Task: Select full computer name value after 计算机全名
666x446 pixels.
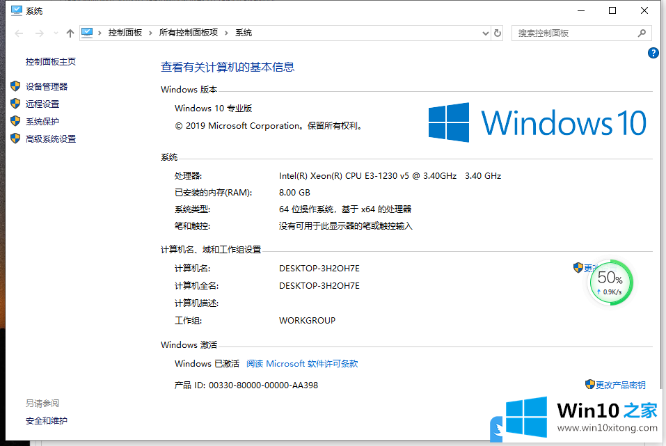Action: point(319,286)
